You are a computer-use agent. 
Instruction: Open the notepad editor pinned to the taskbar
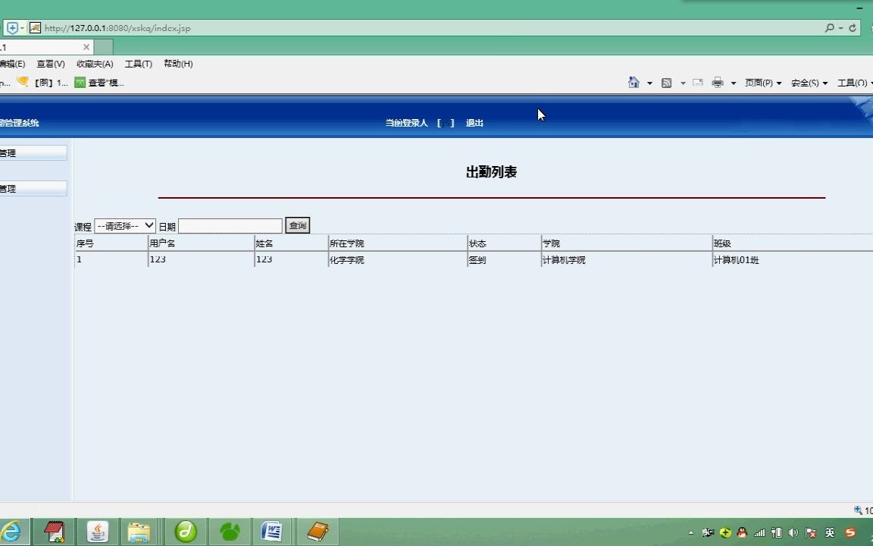(x=54, y=531)
